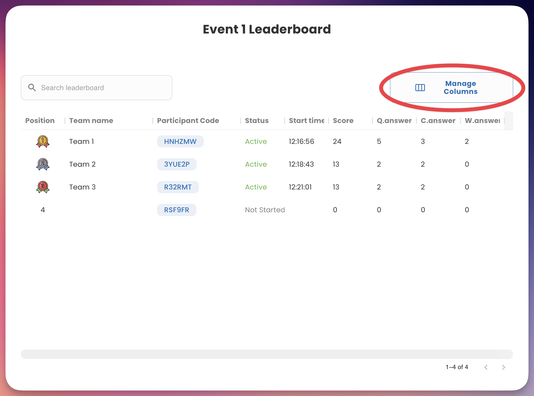534x396 pixels.
Task: Click the red third-place medal icon
Action: pos(43,187)
